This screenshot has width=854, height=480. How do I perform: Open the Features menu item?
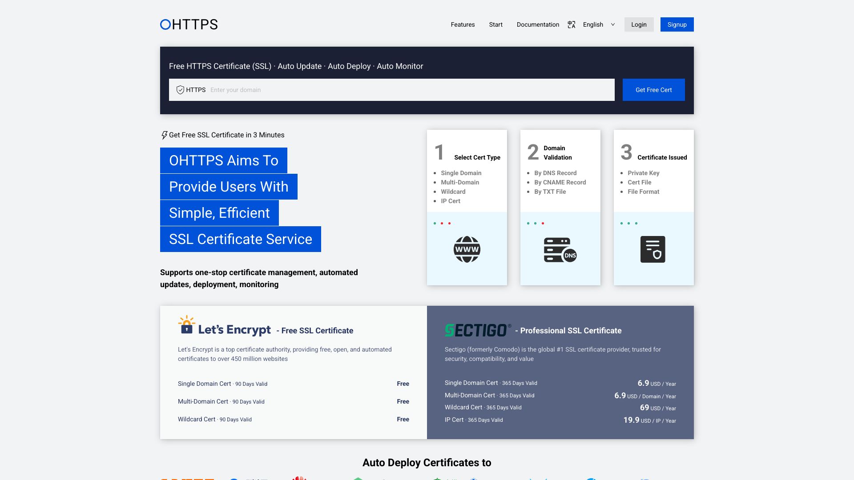coord(463,24)
